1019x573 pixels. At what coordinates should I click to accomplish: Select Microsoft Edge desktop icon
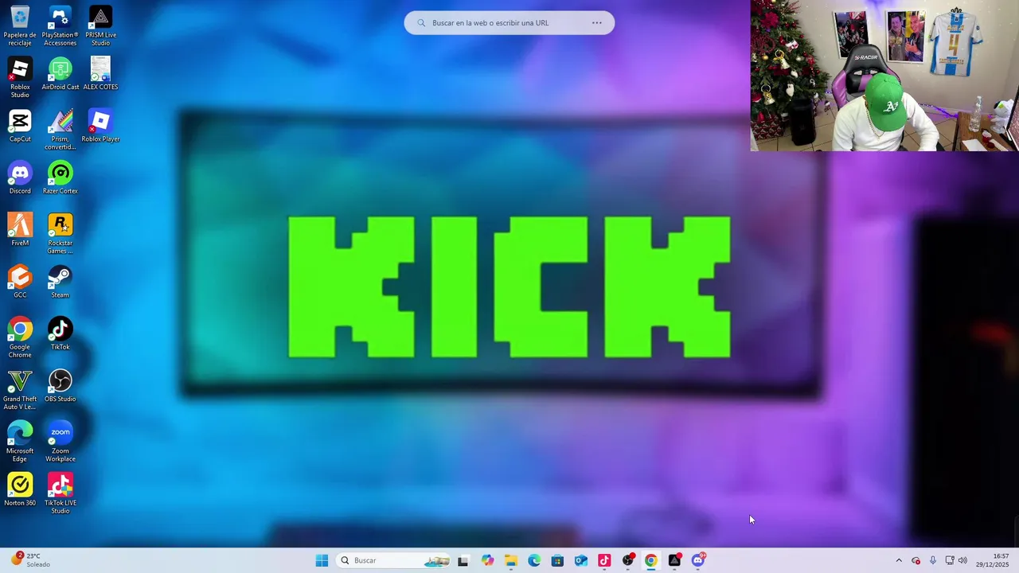pos(20,442)
